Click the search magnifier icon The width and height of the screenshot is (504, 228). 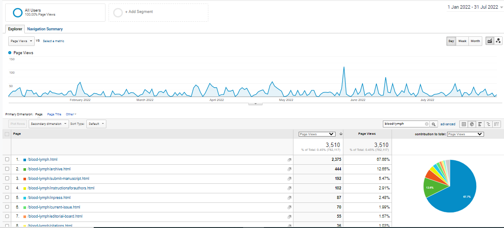point(433,124)
